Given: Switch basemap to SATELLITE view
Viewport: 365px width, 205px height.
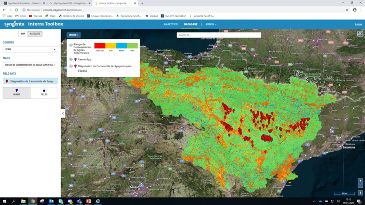Looking at the screenshot, I should (35, 34).
